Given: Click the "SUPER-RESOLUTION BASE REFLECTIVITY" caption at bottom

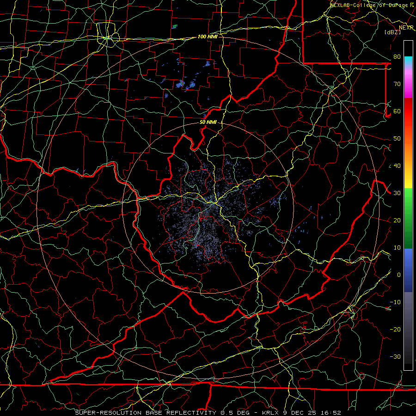Looking at the screenshot, I should (146, 413).
